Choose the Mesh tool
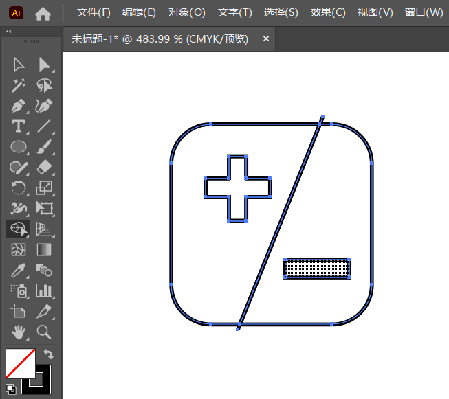The width and height of the screenshot is (449, 399). (x=19, y=250)
